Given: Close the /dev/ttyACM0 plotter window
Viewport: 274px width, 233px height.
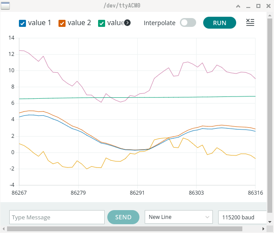Looking at the screenshot, I should (268, 6).
